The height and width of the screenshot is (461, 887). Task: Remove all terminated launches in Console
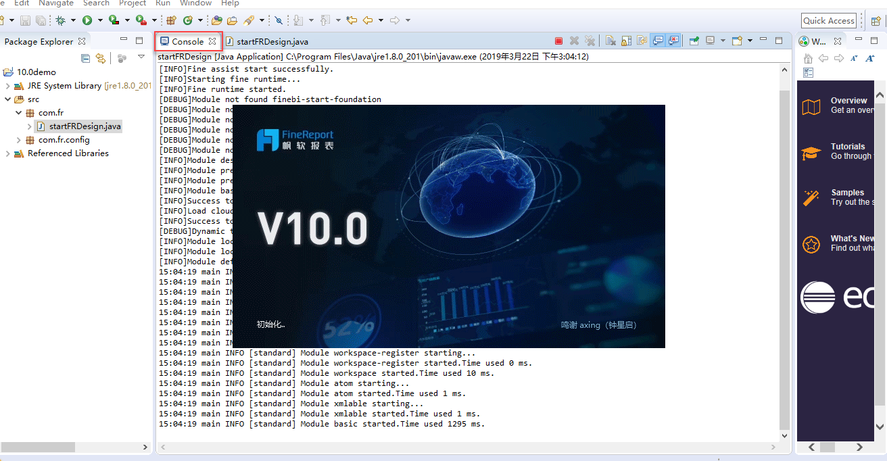tap(590, 41)
